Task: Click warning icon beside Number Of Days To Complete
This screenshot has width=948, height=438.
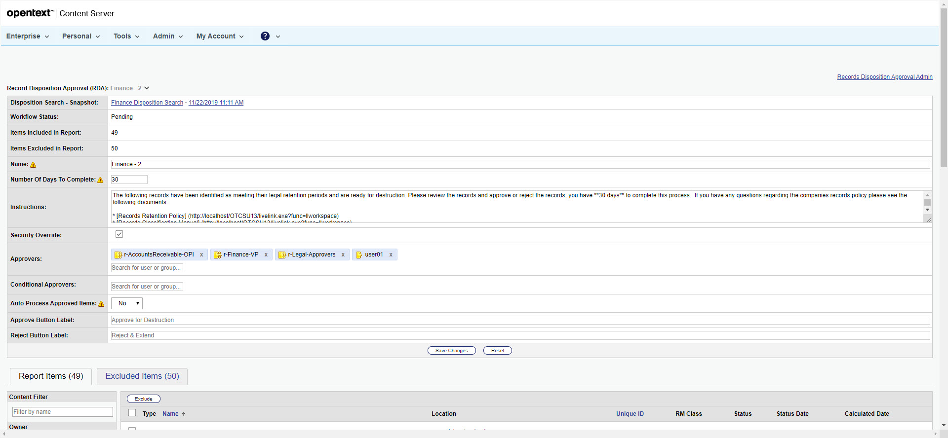Action: pos(101,180)
